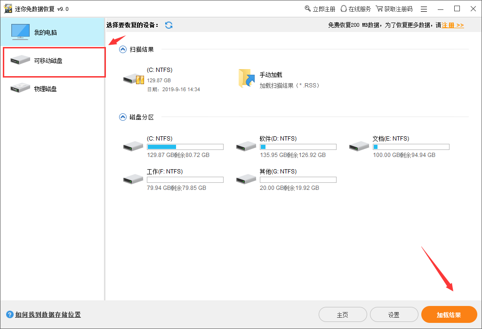Close the 迷你兔数据恢复 window

[x=474, y=9]
